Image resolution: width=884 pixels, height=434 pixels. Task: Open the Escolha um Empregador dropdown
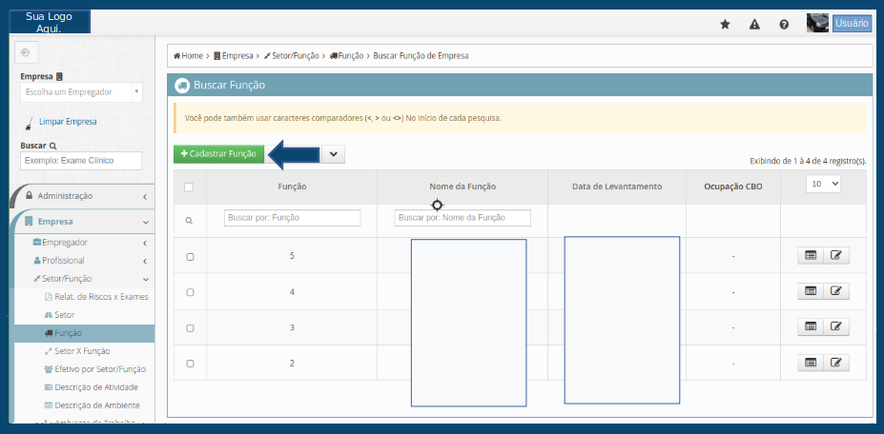pyautogui.click(x=81, y=91)
